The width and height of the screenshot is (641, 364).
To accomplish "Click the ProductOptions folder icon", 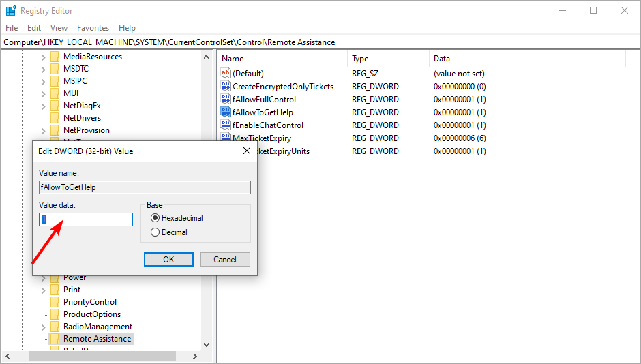I will pos(55,314).
